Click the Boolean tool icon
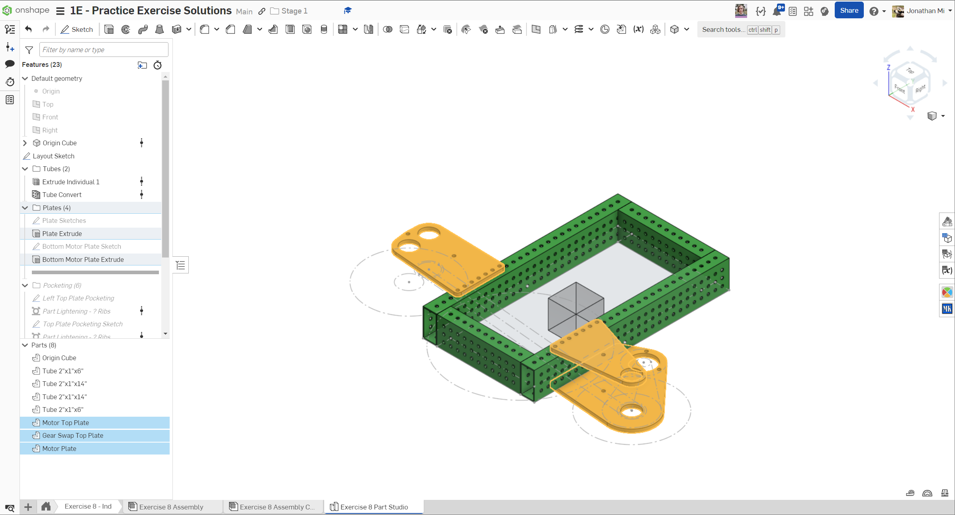The image size is (955, 515). click(x=387, y=29)
